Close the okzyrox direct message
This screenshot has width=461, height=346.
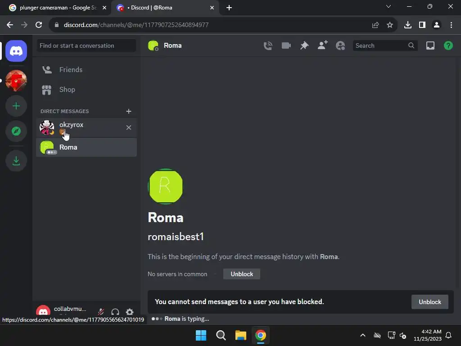128,127
